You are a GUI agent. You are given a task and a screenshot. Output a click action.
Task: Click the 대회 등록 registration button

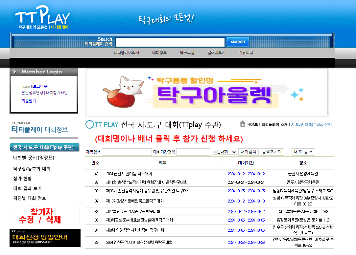point(303,152)
